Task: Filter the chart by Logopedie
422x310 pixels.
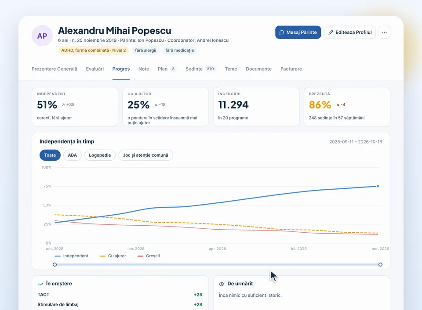Action: (100, 155)
